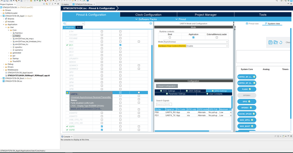Expand the Drivers folder under STM32H7S78-DK
Screen dimensions: 293x153
coord(1,10)
